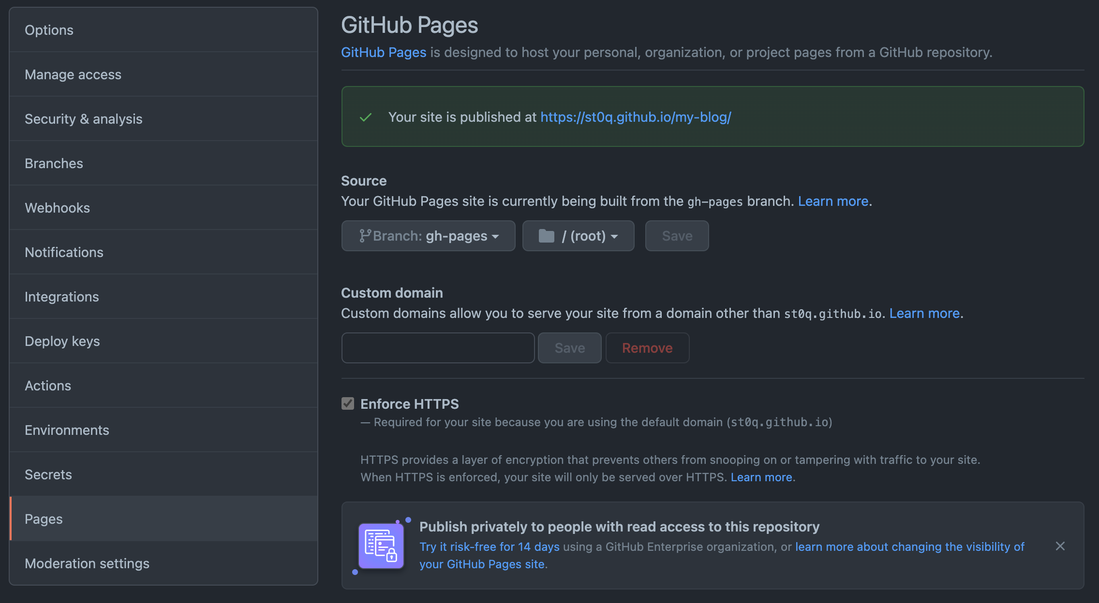
Task: Click the Save button in Source section
Action: point(677,236)
